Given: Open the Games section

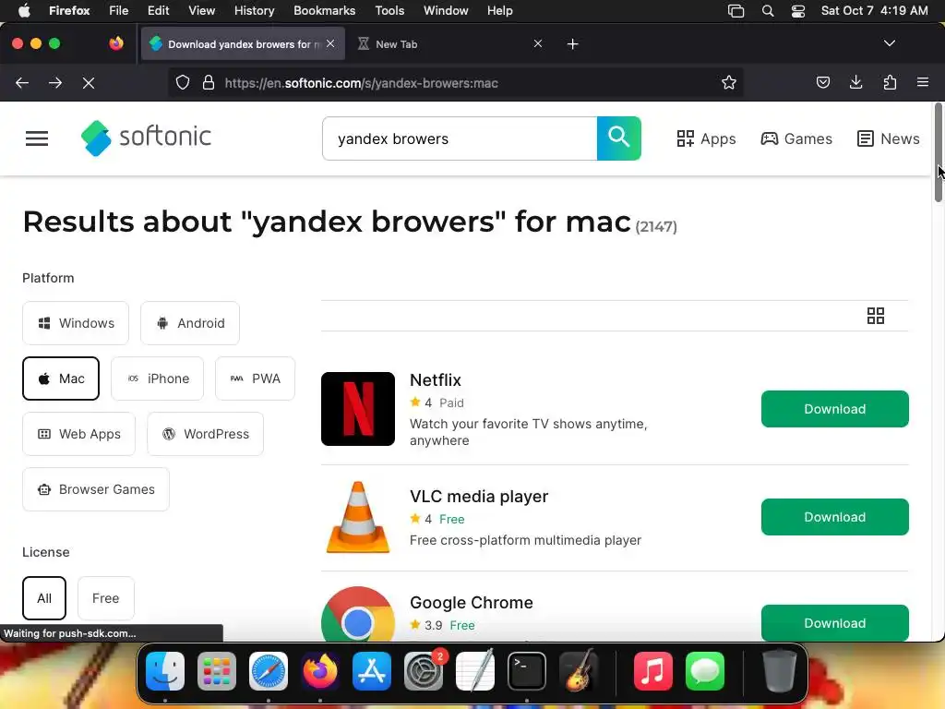Looking at the screenshot, I should coord(796,138).
